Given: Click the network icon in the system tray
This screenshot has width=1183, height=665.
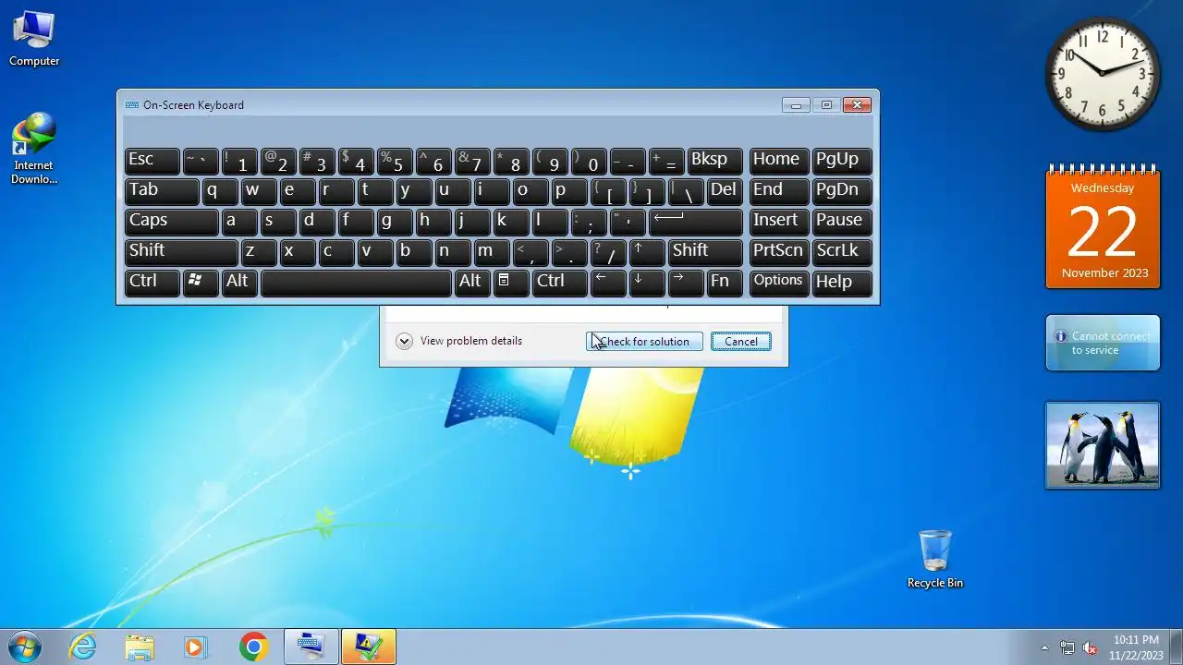Looking at the screenshot, I should 1067,647.
